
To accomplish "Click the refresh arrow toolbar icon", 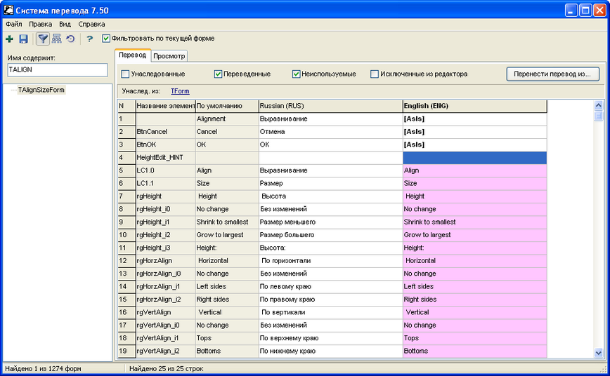I will click(70, 39).
